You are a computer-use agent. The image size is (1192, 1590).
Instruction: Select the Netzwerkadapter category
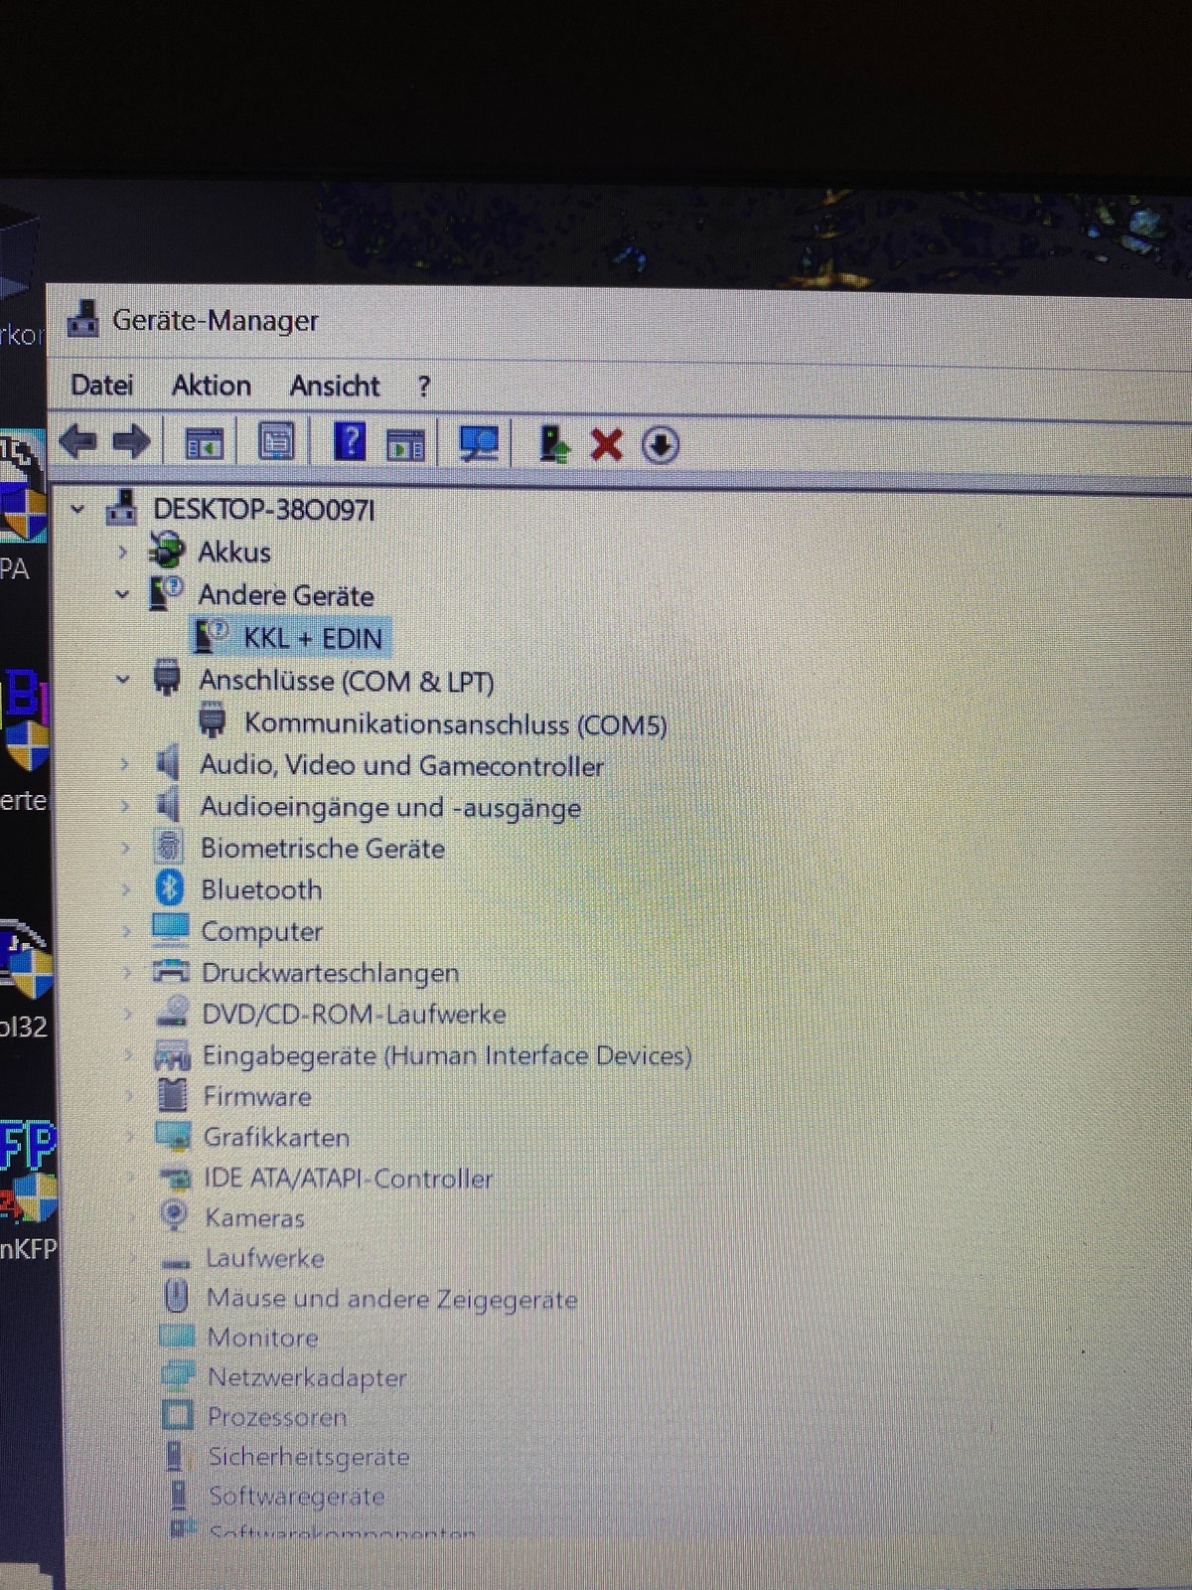306,1377
